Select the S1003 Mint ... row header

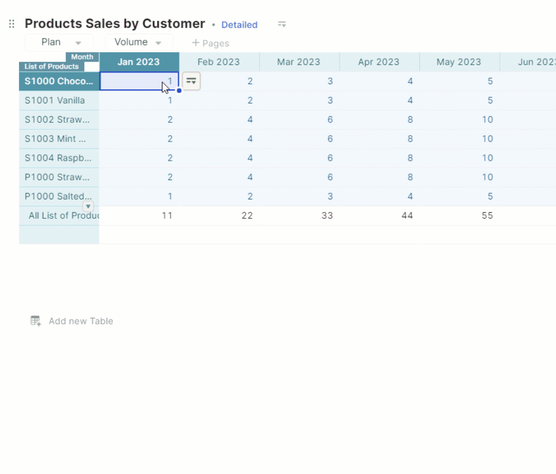point(59,139)
